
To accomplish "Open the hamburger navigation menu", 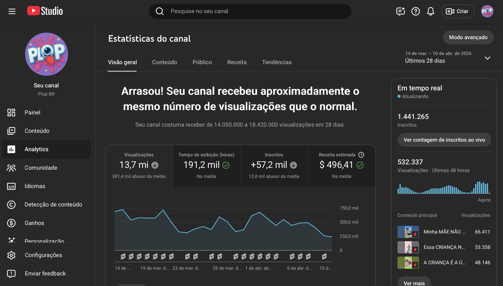I will click(x=12, y=11).
